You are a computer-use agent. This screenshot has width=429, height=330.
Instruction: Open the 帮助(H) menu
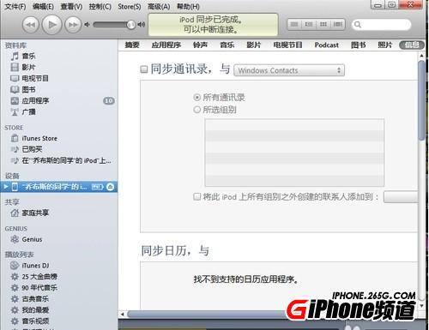(x=188, y=6)
